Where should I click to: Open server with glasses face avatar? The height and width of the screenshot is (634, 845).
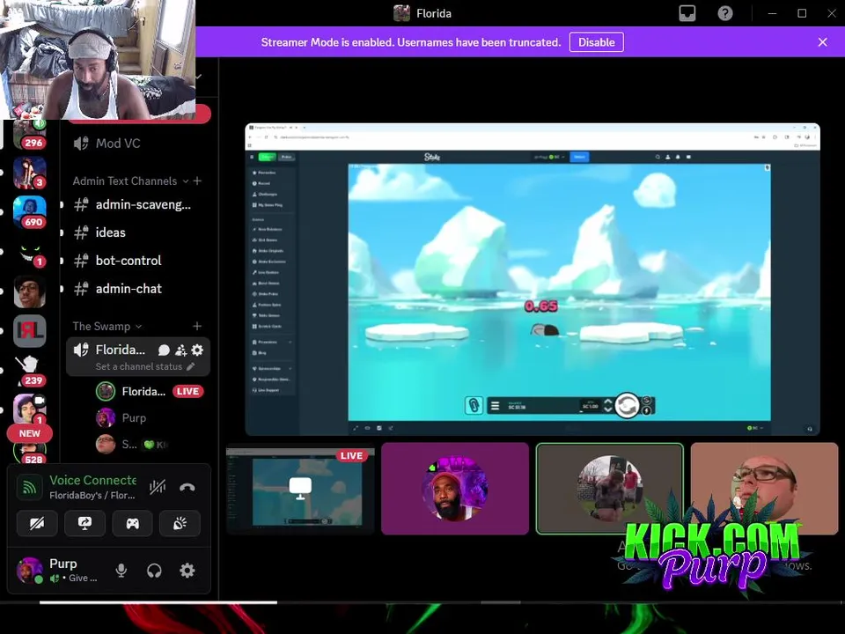pyautogui.click(x=30, y=291)
